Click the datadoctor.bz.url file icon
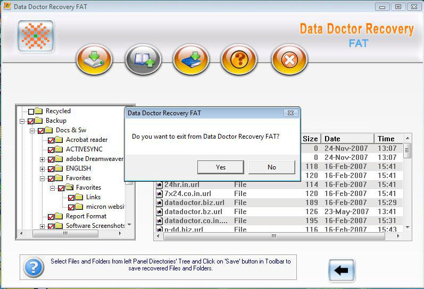The height and width of the screenshot is (289, 424). 159,212
